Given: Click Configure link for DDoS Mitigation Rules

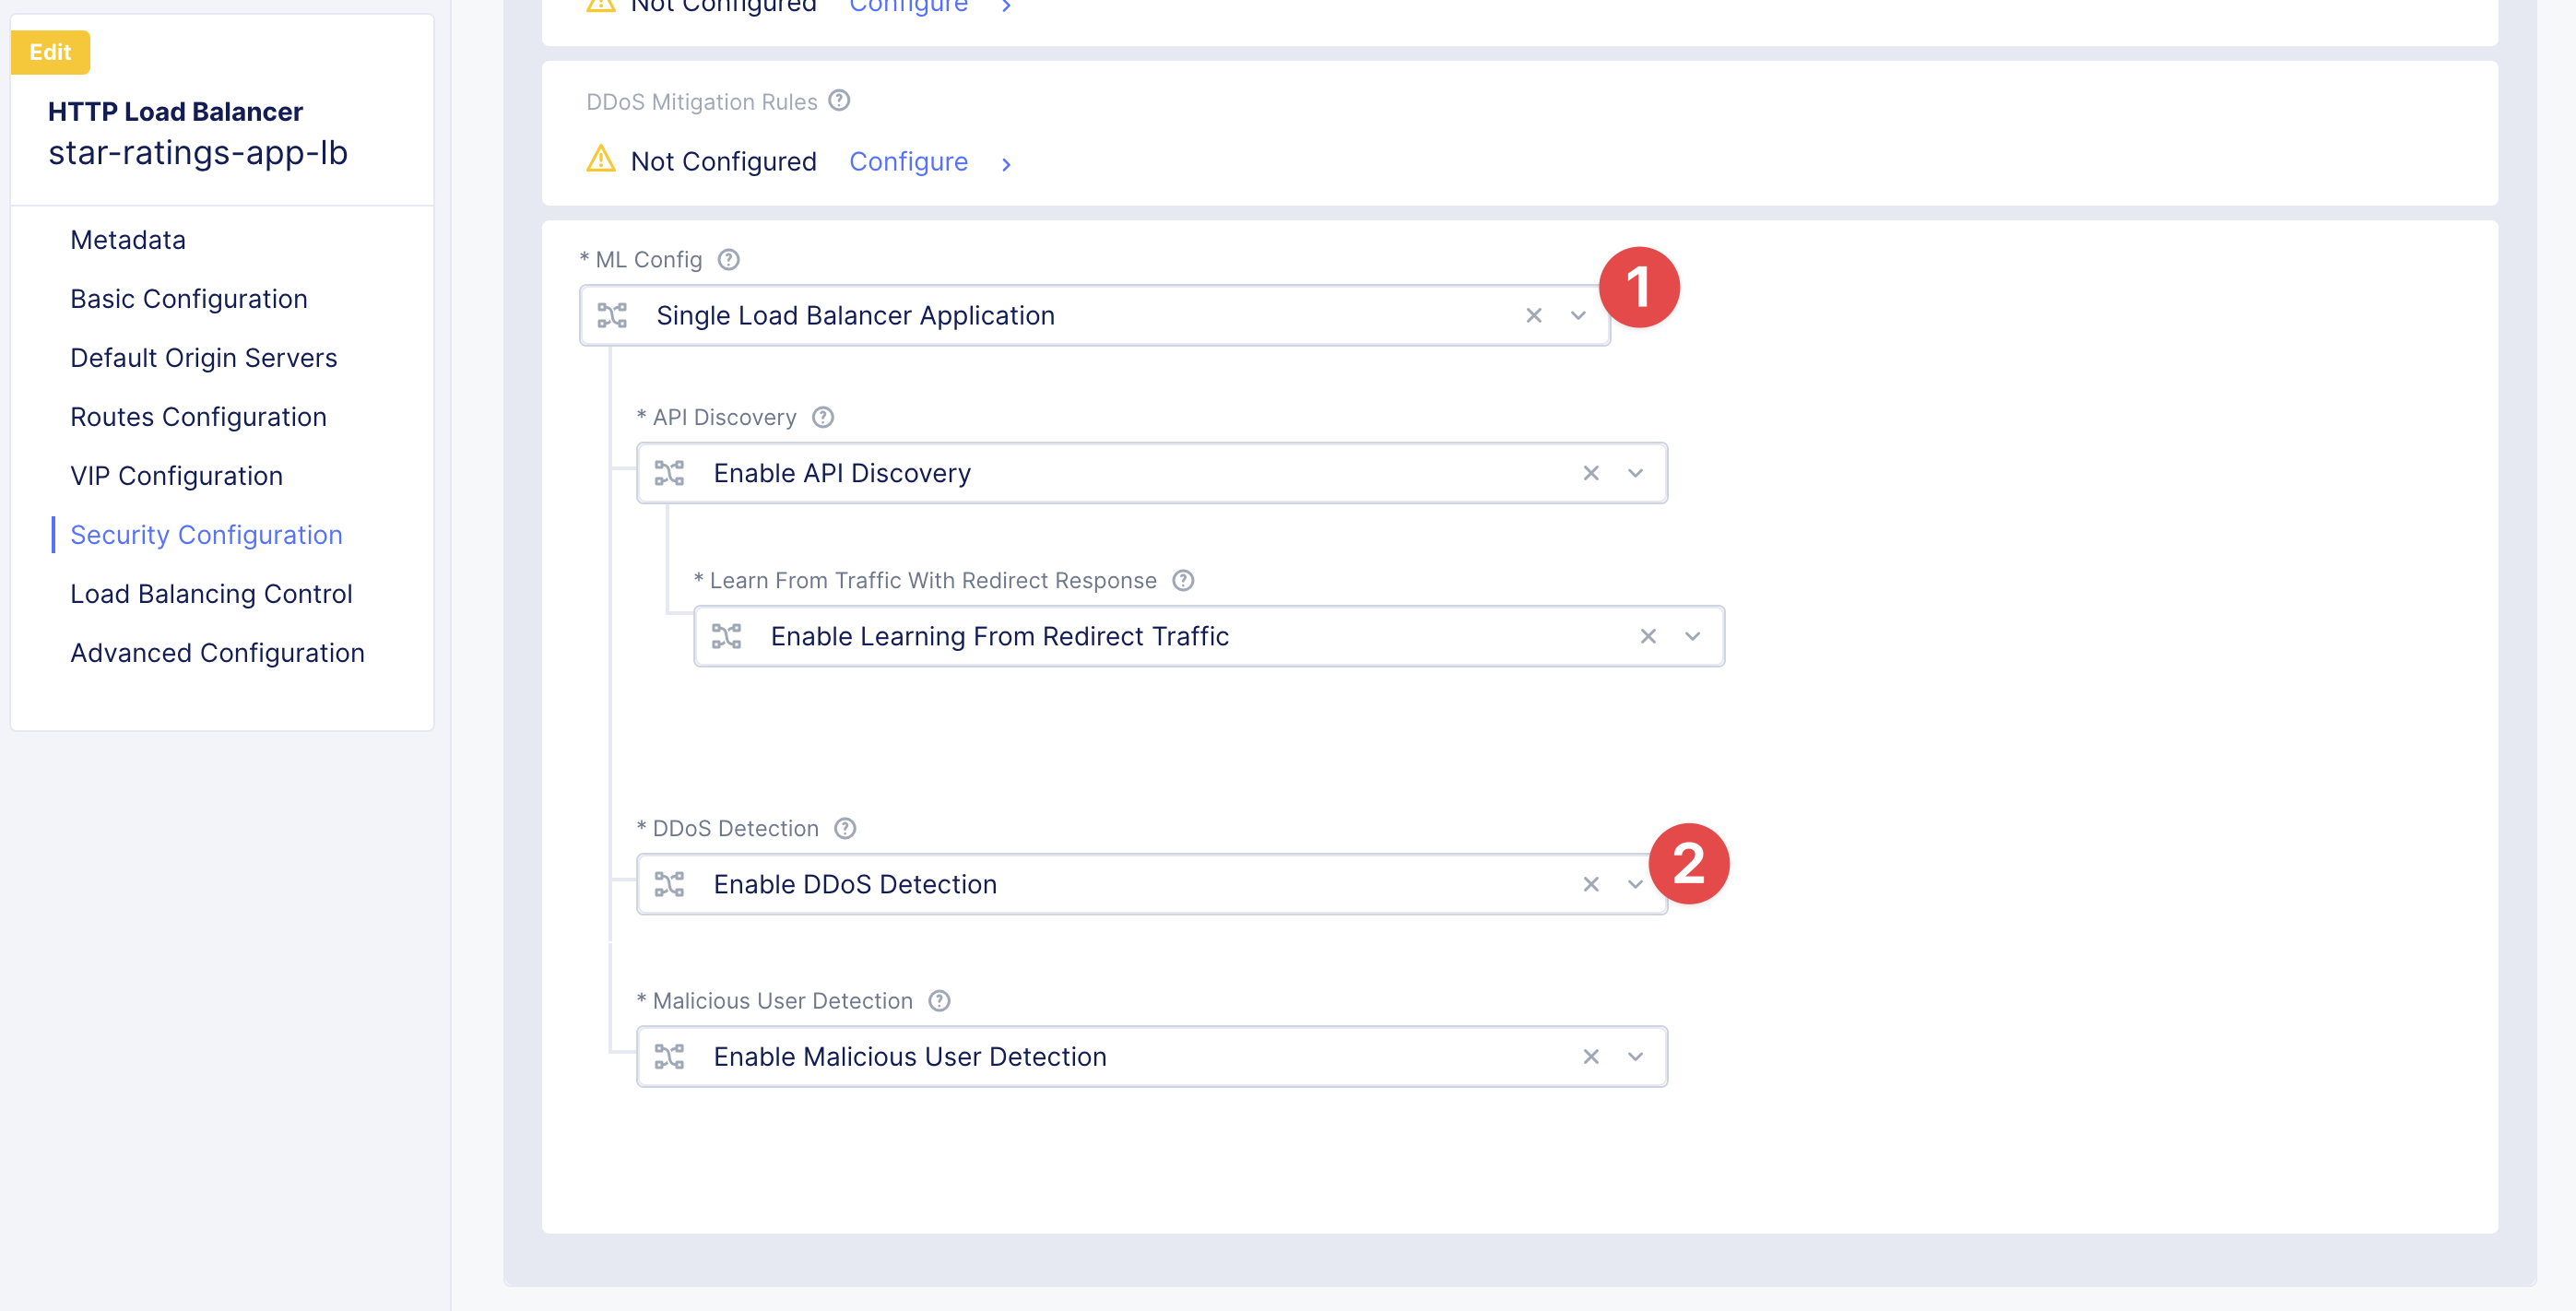Looking at the screenshot, I should coord(908,162).
